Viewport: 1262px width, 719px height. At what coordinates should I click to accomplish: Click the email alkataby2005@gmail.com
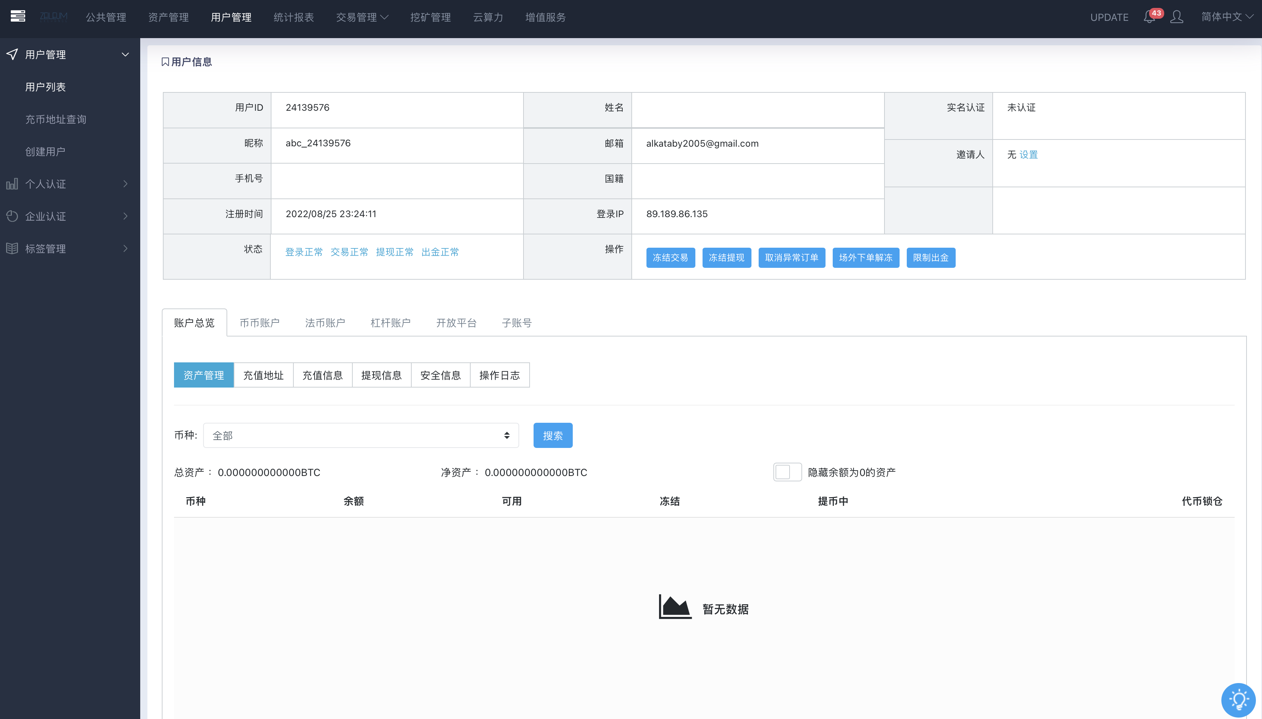click(x=703, y=143)
